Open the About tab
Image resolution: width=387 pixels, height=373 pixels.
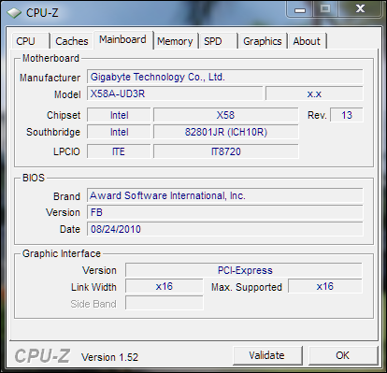click(x=307, y=41)
